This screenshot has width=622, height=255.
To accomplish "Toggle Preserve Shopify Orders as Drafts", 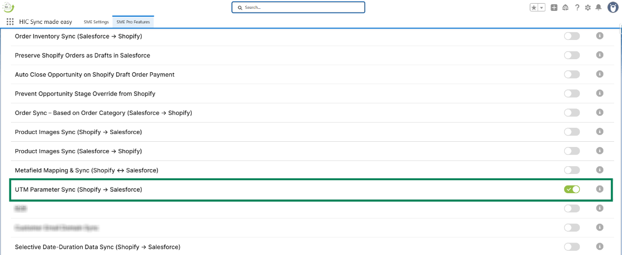I will coord(571,55).
